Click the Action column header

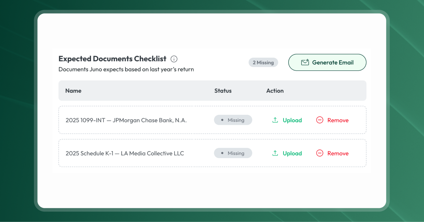pyautogui.click(x=275, y=91)
